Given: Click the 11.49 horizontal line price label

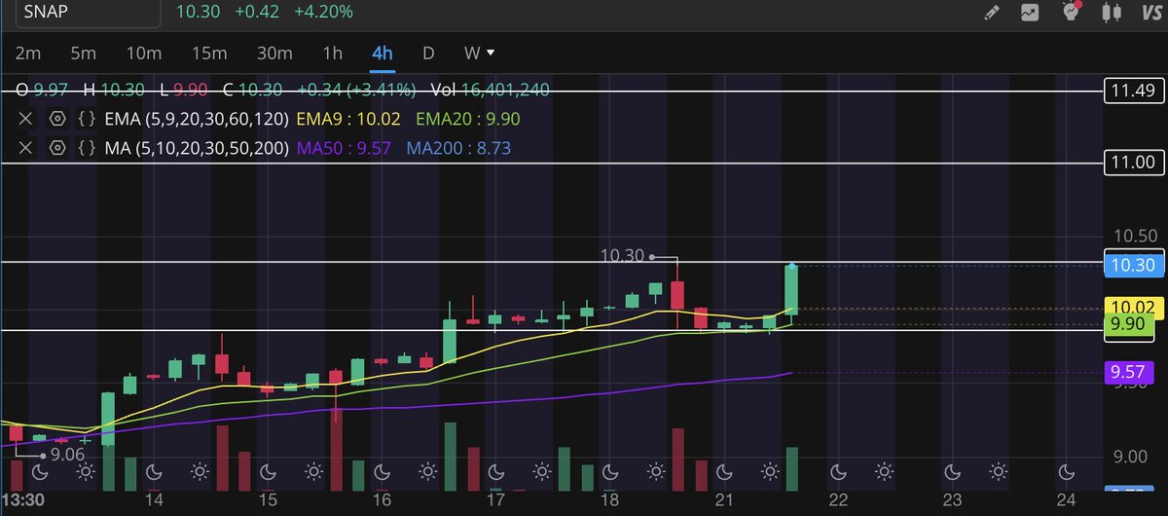Looking at the screenshot, I should click(1134, 92).
